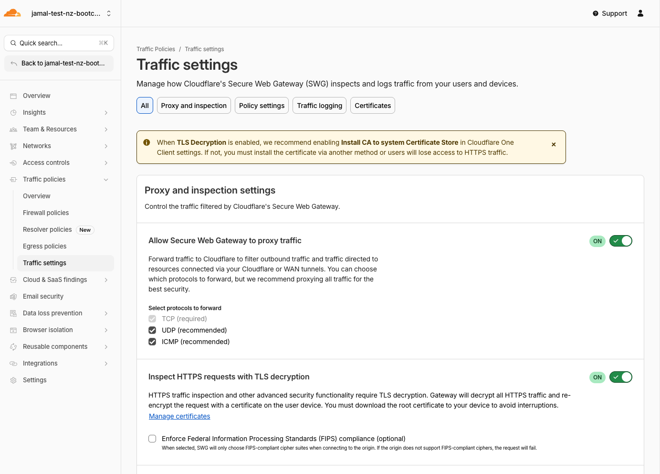Screen dimensions: 660x474
Task: Open Egress policies sidebar item
Action: [x=65, y=246]
